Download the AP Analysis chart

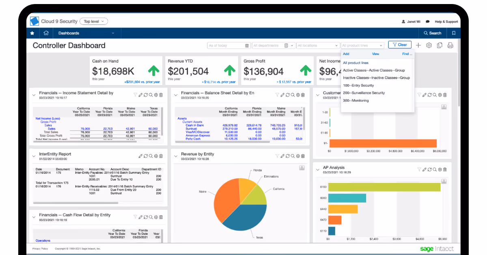tap(444, 181)
